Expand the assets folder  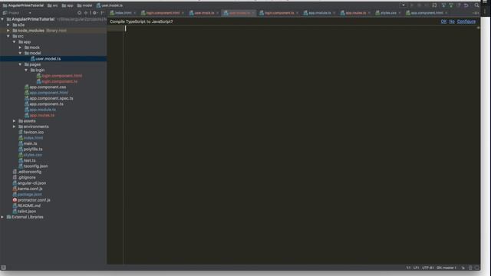tap(15, 121)
